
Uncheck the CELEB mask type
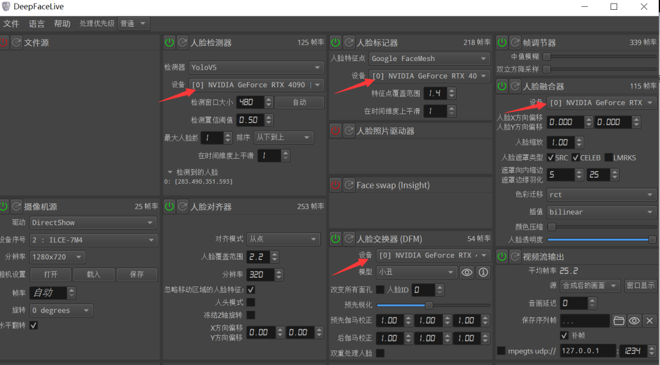coord(576,157)
